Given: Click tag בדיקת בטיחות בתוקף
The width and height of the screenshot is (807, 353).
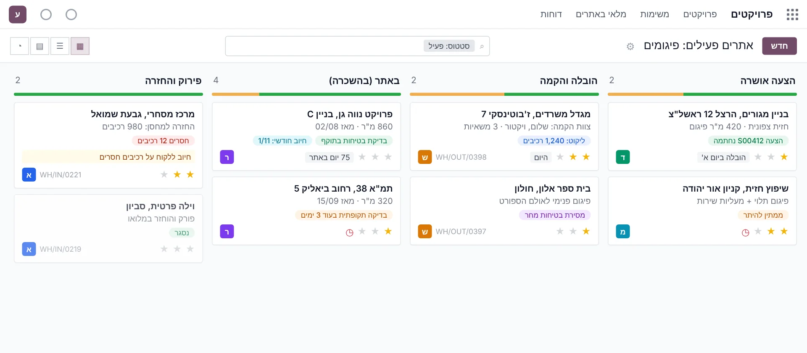Looking at the screenshot, I should (354, 141).
